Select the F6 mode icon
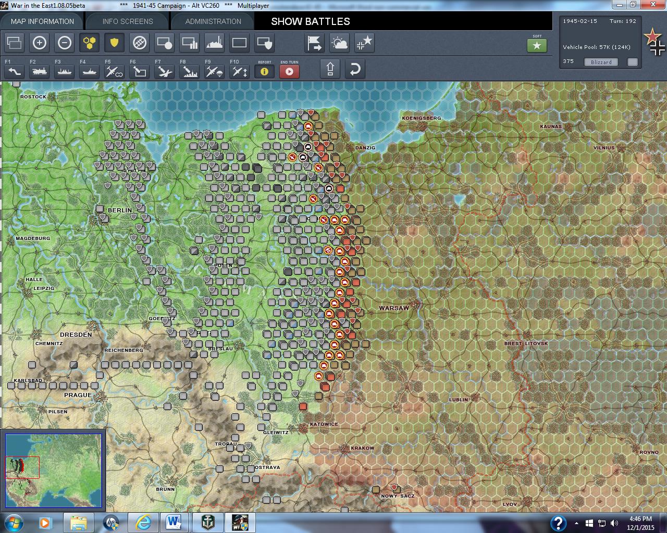Viewport: 667px width, 533px height. click(x=140, y=71)
